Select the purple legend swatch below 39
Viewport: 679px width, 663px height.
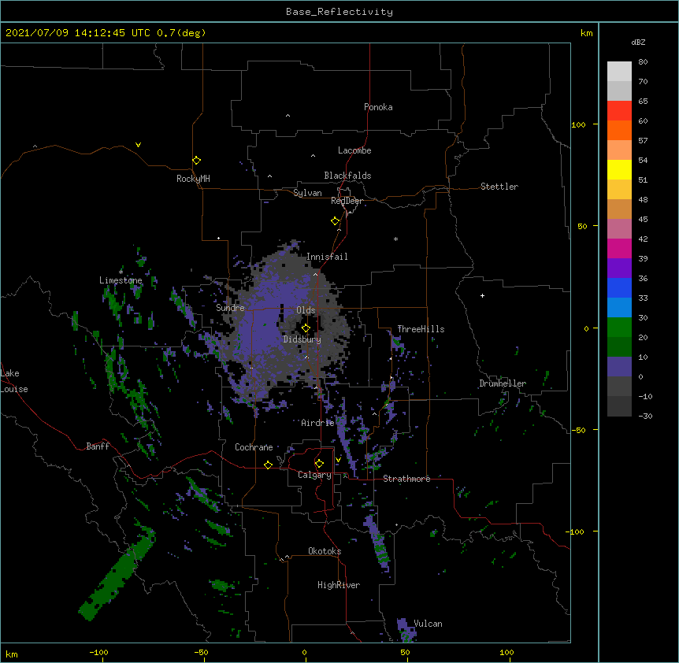coord(619,268)
